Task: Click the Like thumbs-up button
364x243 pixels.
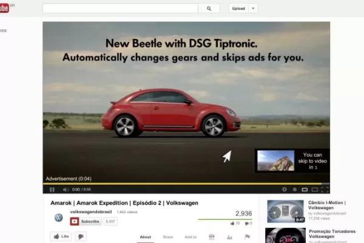Action: click(61, 236)
